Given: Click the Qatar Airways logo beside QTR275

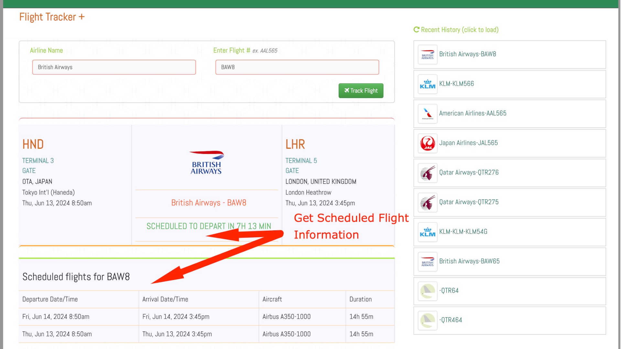Looking at the screenshot, I should (x=428, y=203).
